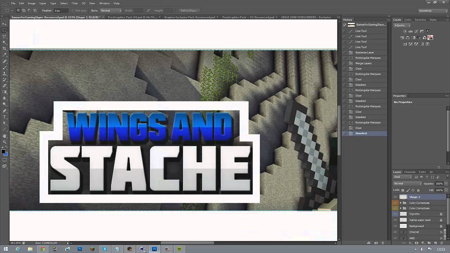Hide the Shape 3 layer

395,197
